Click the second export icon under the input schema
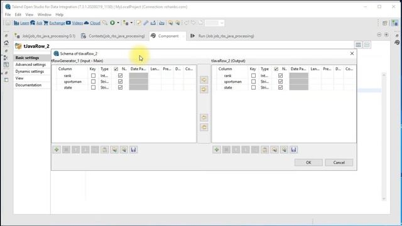The image size is (402, 226). pos(124,149)
